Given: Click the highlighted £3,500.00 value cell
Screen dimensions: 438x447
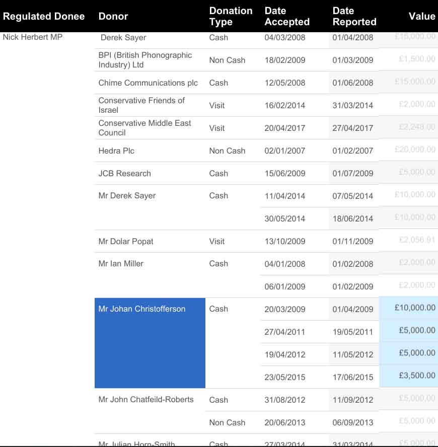Looking at the screenshot, I should (x=408, y=376).
